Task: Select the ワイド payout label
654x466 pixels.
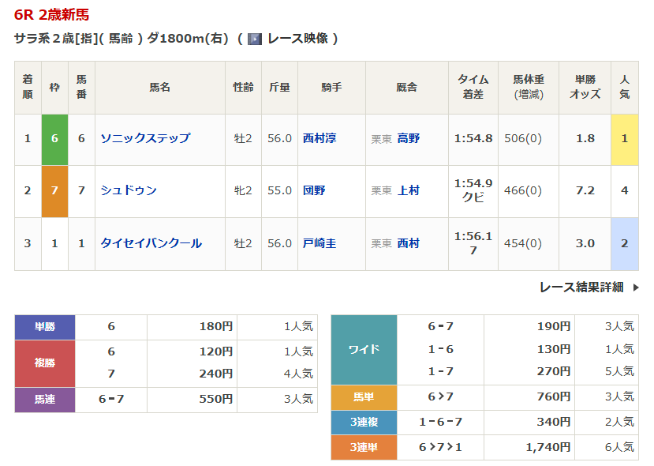Action: 364,349
